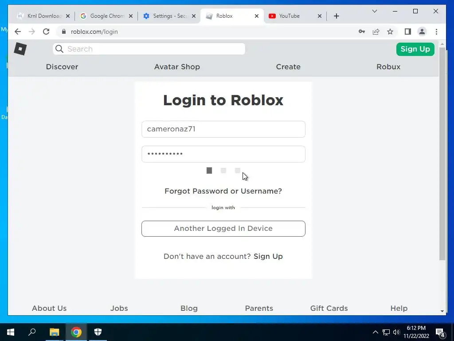Image resolution: width=454 pixels, height=341 pixels.
Task: Click Forgot Password or Username link
Action: [223, 191]
